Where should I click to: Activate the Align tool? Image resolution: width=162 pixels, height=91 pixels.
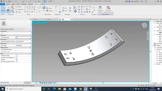(x=75, y=7)
